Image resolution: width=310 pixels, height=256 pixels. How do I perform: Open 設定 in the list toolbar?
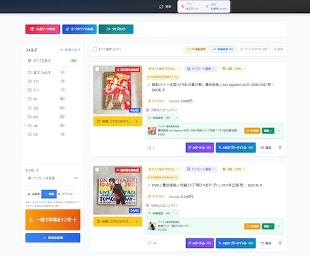(x=278, y=49)
